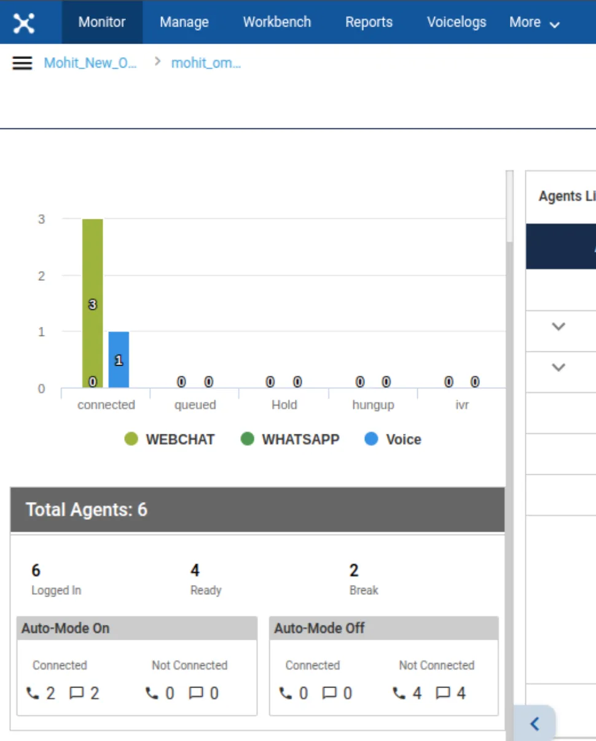The image size is (596, 741).
Task: Click the "Auto-Mode Off" card header
Action: 384,629
